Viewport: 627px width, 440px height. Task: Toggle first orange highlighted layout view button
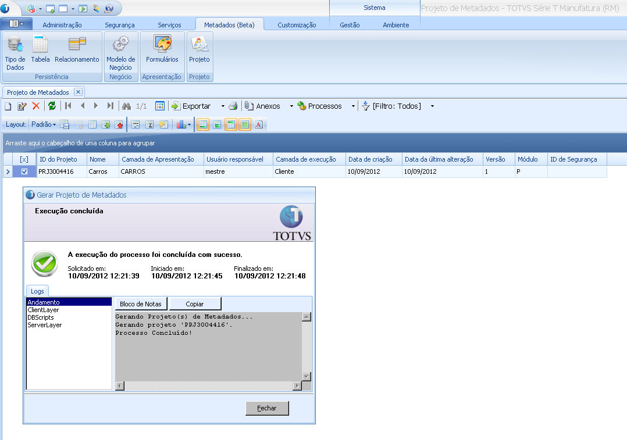click(203, 125)
